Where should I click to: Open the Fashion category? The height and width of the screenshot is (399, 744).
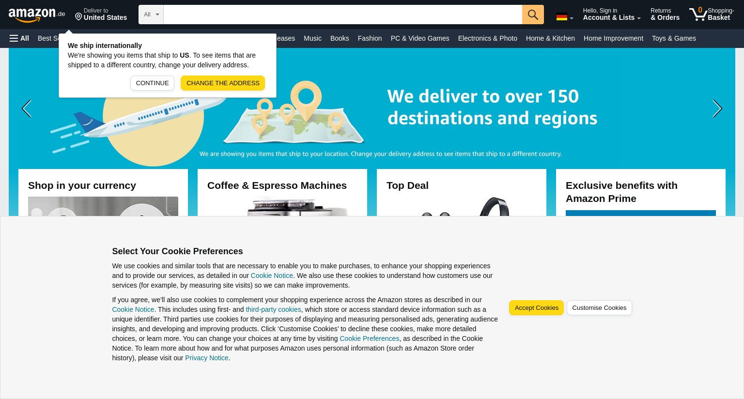(370, 38)
